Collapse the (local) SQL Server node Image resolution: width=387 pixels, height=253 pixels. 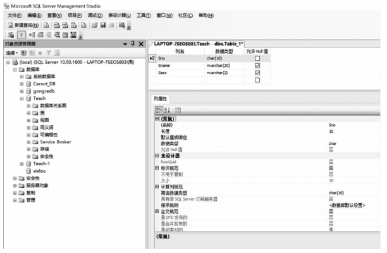click(x=8, y=62)
